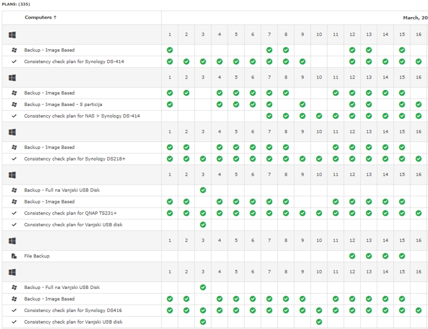428x329 pixels.
Task: Select the File Backup plan icon
Action: (14, 256)
